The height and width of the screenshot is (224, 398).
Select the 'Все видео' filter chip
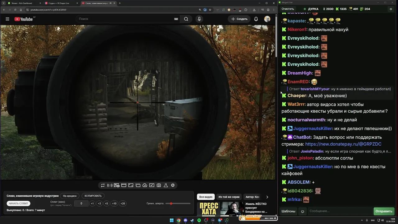tap(206, 197)
